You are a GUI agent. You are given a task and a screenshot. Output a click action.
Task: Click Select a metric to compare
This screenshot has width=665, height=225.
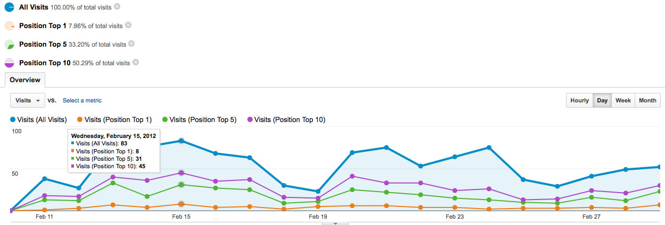(82, 100)
